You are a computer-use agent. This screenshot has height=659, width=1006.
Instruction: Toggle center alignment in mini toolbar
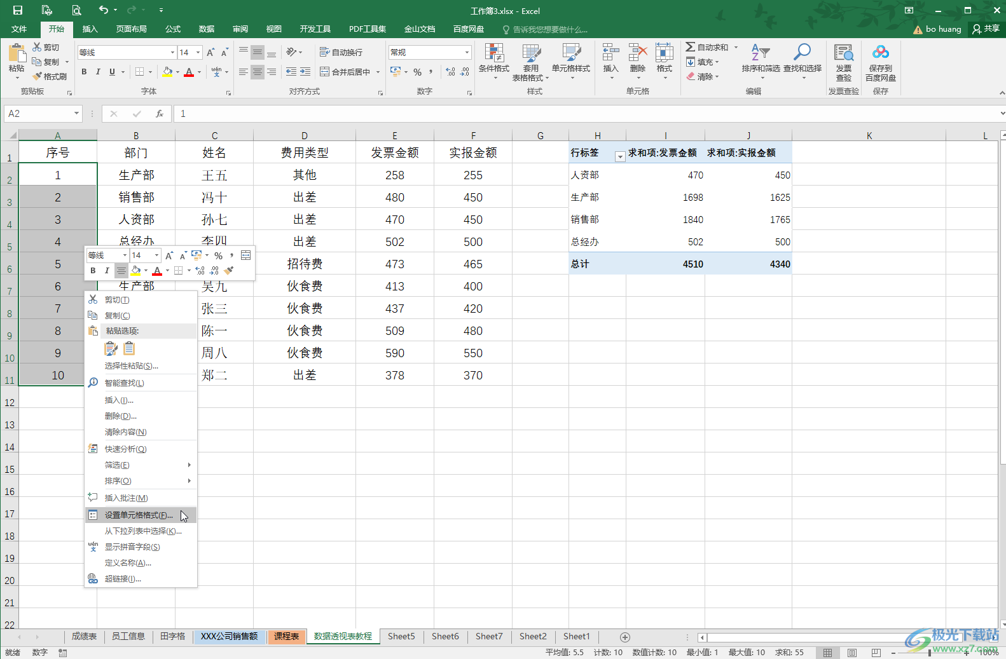click(x=121, y=271)
